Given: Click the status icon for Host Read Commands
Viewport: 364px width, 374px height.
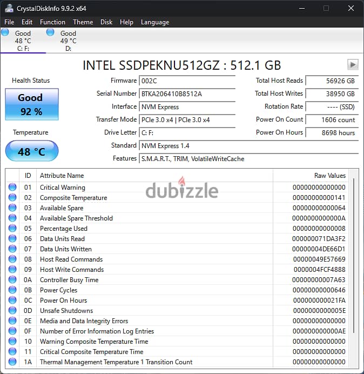Looking at the screenshot, I should coord(12,259).
